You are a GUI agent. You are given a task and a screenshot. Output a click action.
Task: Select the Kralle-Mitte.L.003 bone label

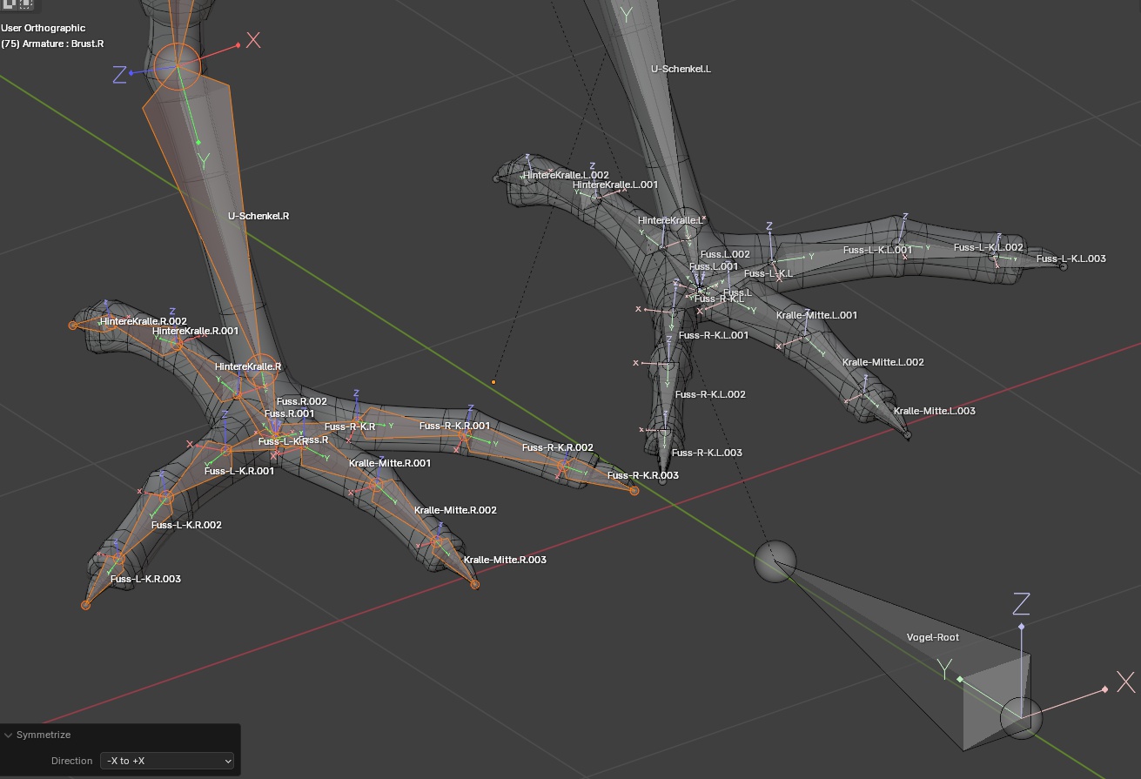click(x=935, y=411)
